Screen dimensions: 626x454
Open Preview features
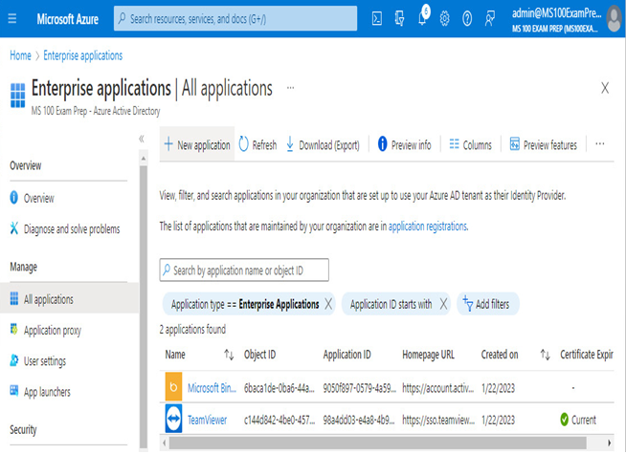coord(544,144)
